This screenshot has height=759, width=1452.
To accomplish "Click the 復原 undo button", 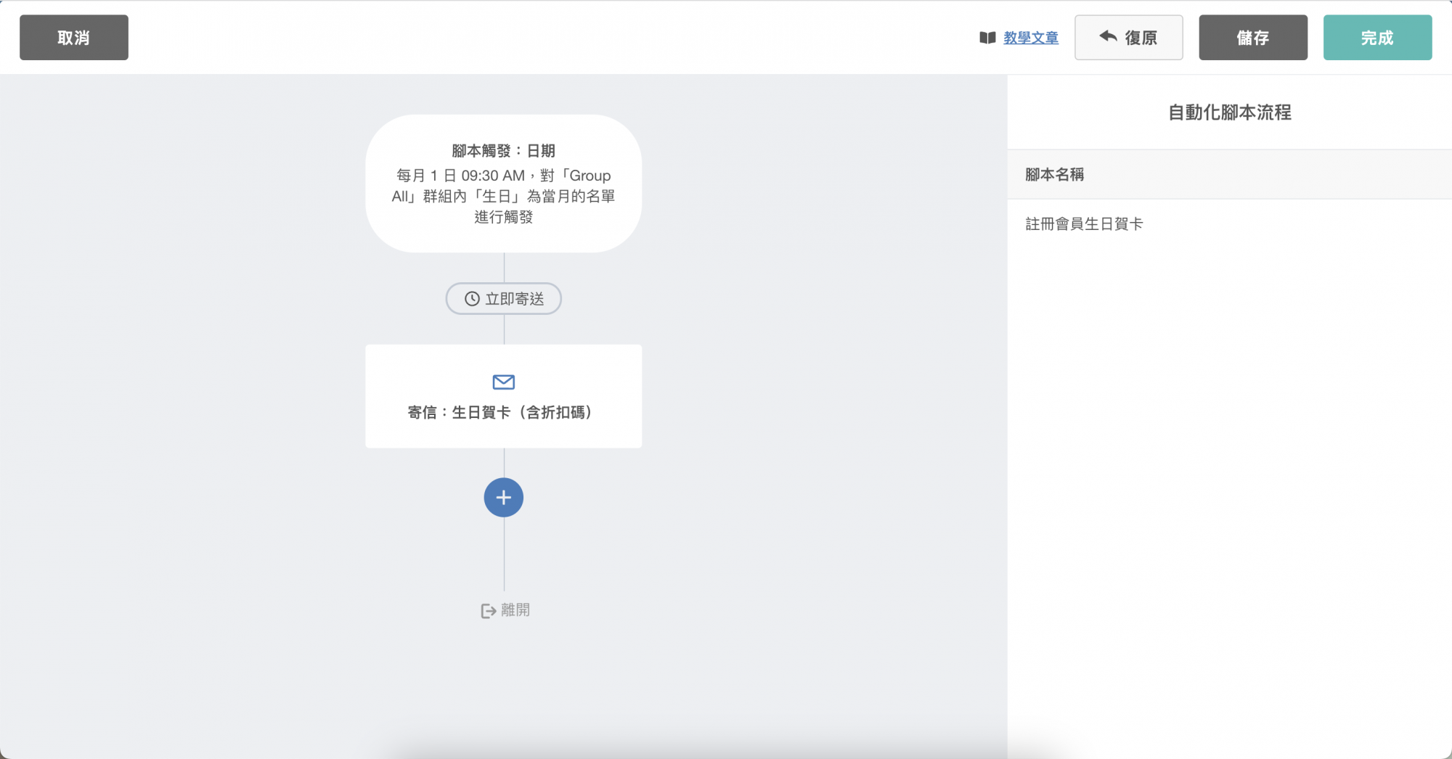I will (x=1129, y=38).
